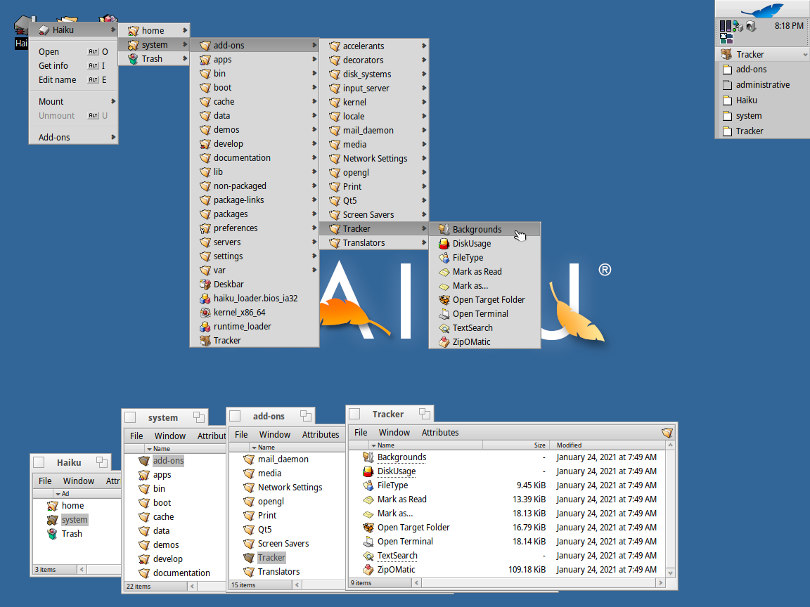Click the FileType icon in Tracker submenu
This screenshot has width=810, height=607.
coord(444,257)
